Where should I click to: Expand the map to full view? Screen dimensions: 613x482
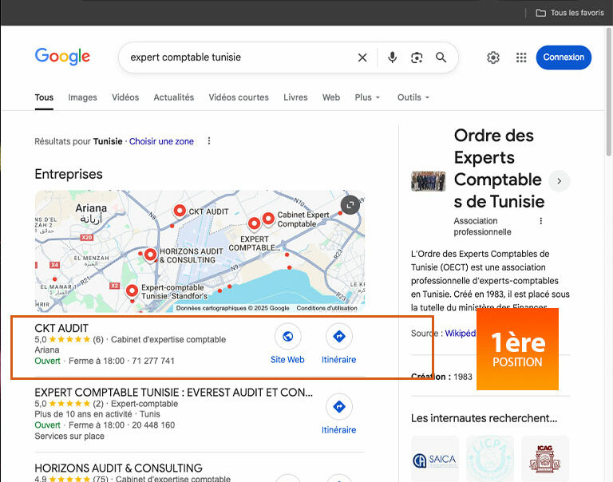coord(349,206)
